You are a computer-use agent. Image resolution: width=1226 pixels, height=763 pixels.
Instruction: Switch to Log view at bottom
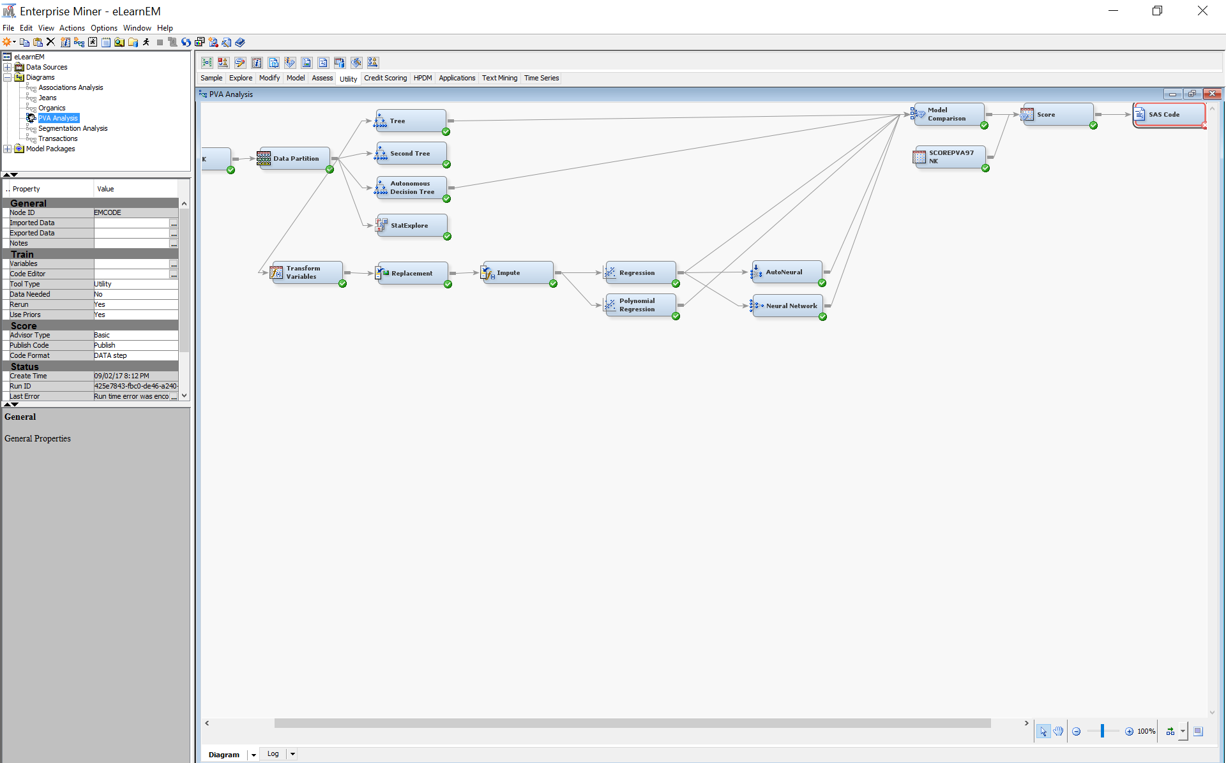[273, 753]
